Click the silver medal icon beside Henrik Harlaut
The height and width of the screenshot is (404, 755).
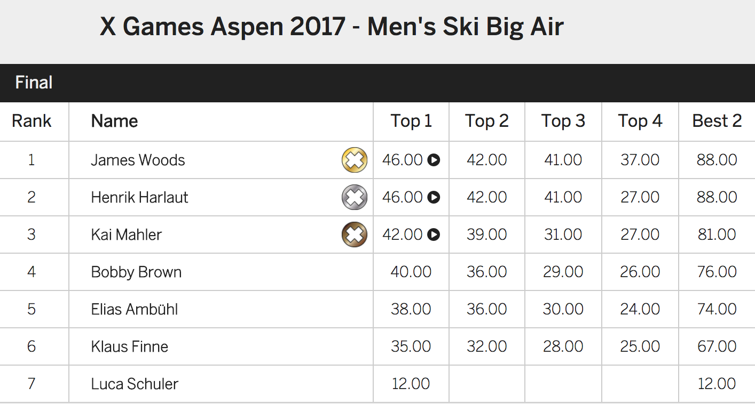[355, 197]
